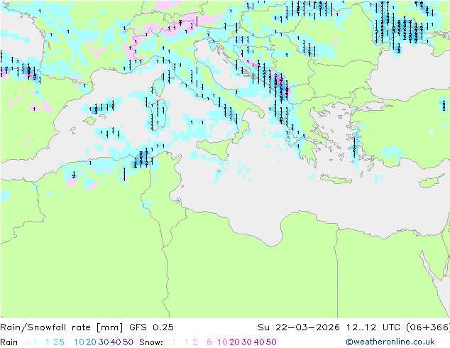The width and height of the screenshot is (450, 348).
Task: Click the snow legend value 5
Action: (209, 342)
